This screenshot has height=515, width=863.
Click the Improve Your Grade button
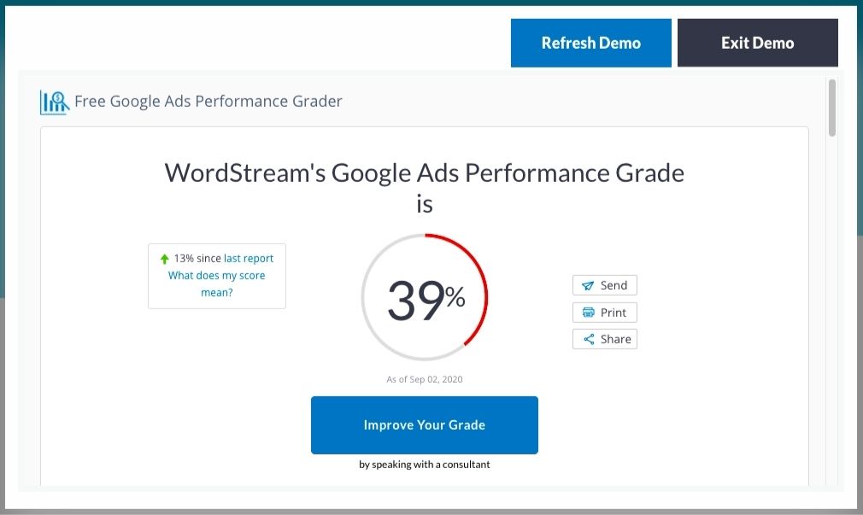point(424,424)
